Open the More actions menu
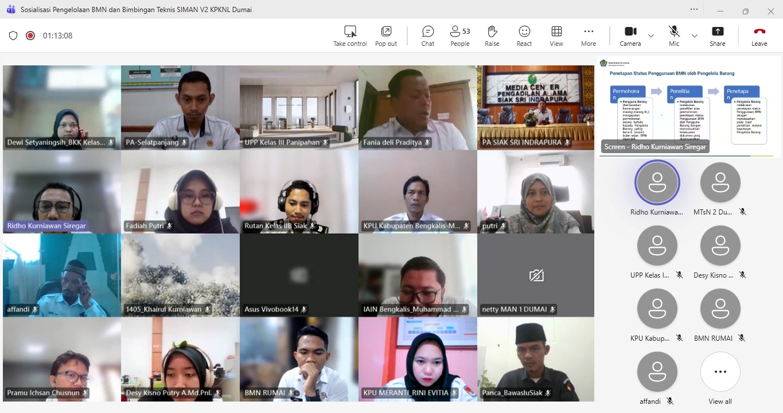The width and height of the screenshot is (783, 413). tap(589, 36)
